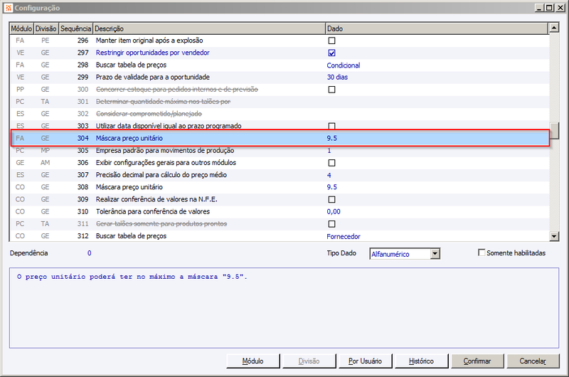Toggle checkbox for Gerar talões somente para produtos prontos
This screenshot has width=569, height=377.
point(331,224)
